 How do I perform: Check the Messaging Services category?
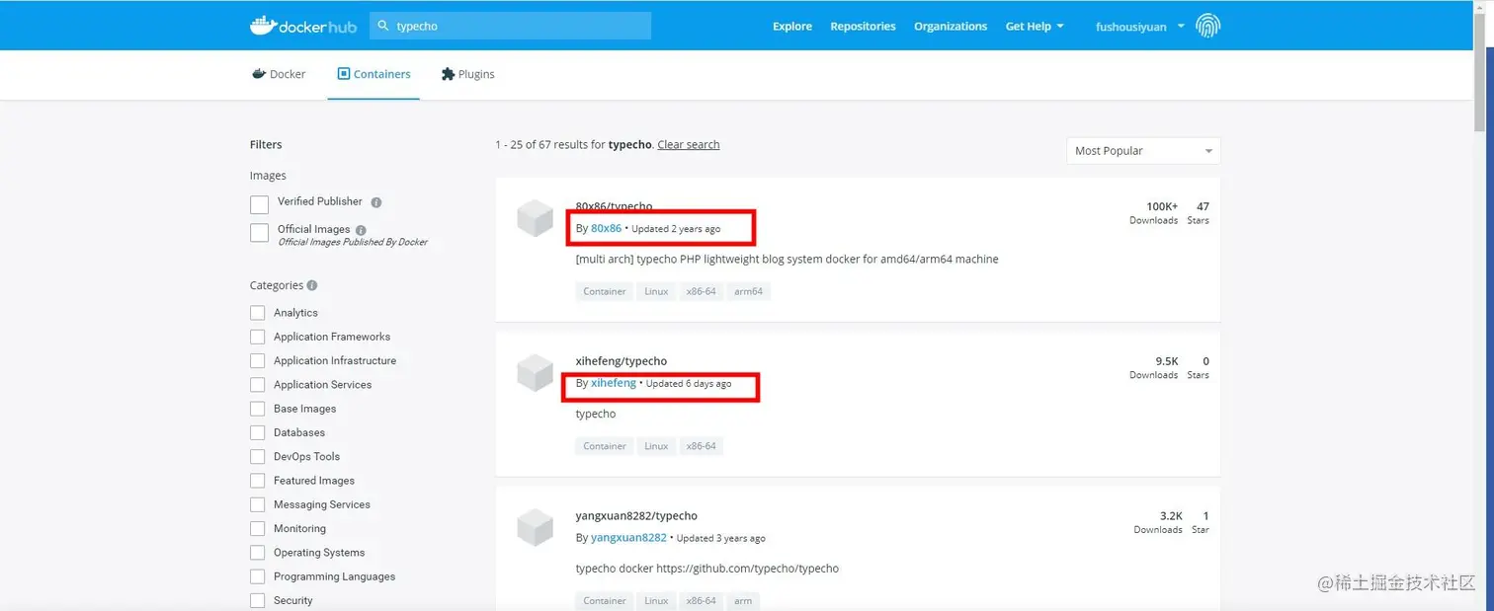pos(258,504)
